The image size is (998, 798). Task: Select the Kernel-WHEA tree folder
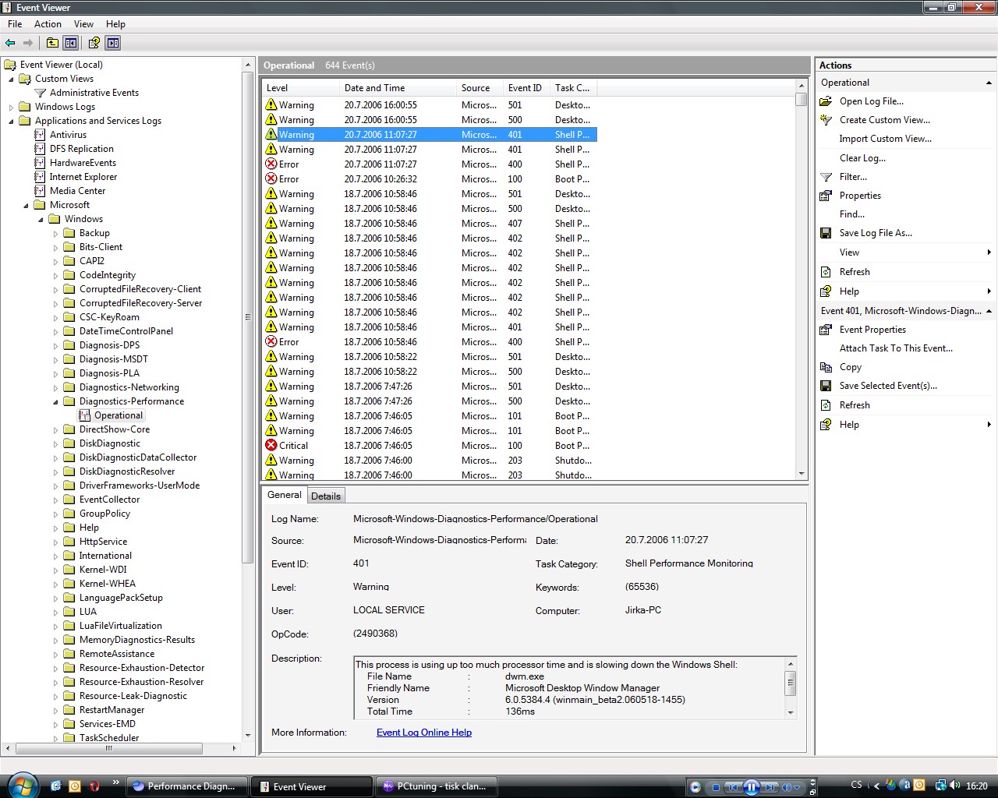point(107,584)
